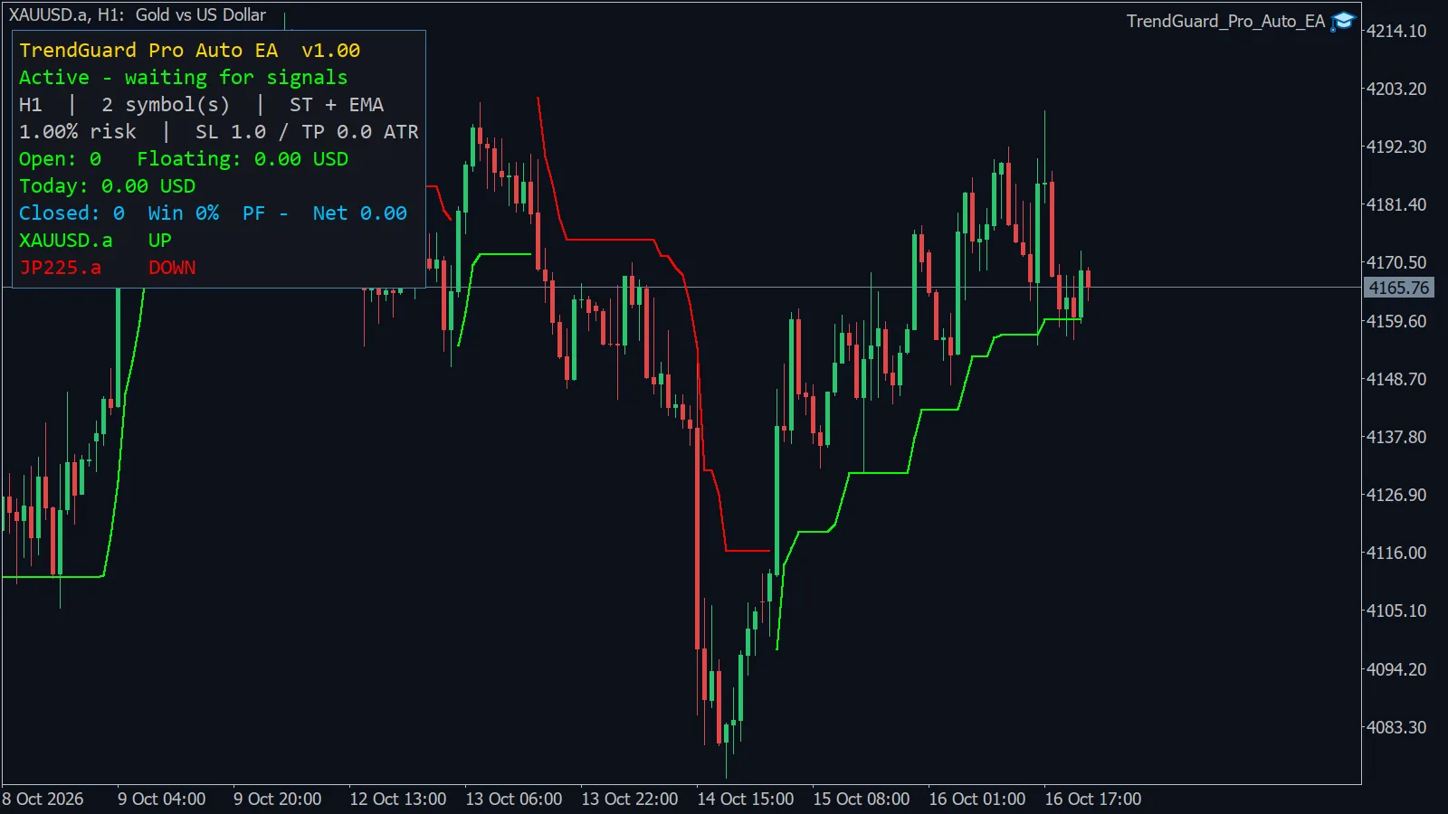Click the 'Net 0.00' statistic
This screenshot has height=814, width=1448.
click(x=360, y=213)
